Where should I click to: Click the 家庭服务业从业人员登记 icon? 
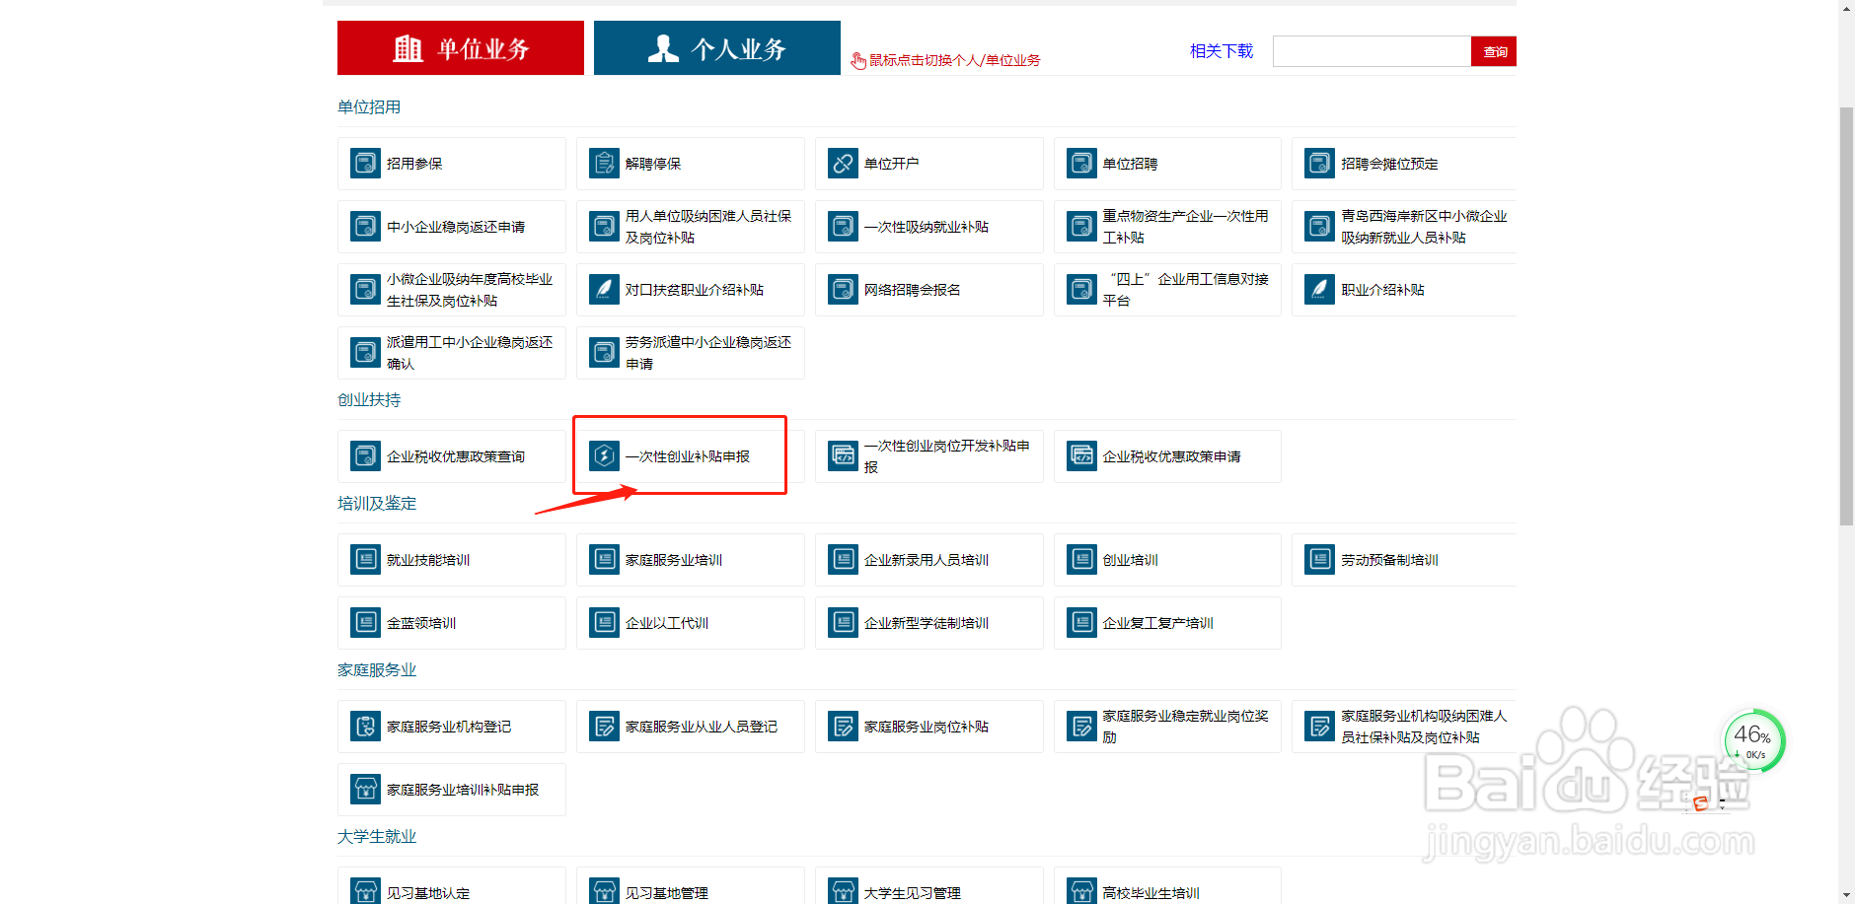pos(604,727)
